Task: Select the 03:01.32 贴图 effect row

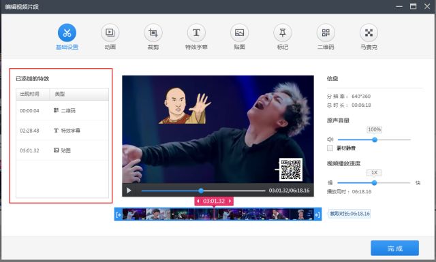Action: click(x=62, y=150)
